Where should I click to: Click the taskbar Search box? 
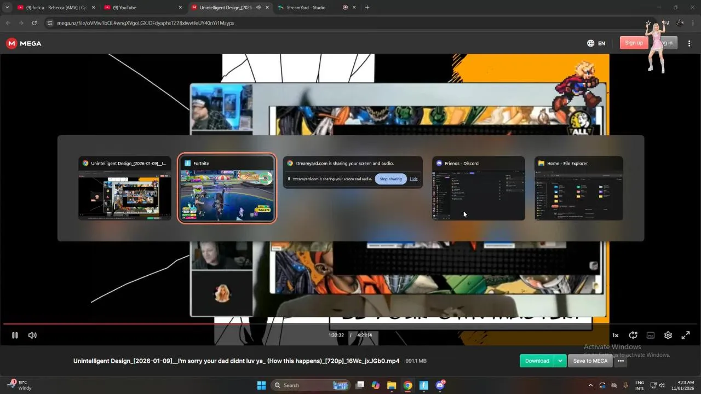tap(311, 385)
